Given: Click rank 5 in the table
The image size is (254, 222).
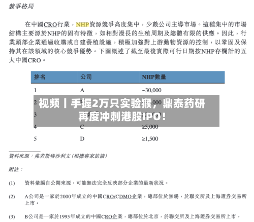Looking at the screenshot, I should click(x=35, y=139).
